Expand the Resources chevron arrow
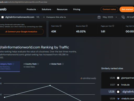Screen dimensions: 134x101 click(x=69, y=9)
